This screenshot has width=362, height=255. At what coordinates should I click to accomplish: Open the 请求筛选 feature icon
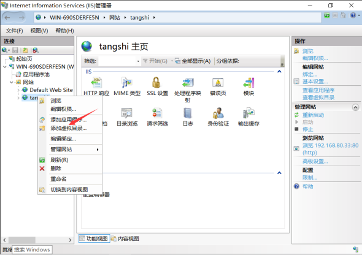click(157, 117)
